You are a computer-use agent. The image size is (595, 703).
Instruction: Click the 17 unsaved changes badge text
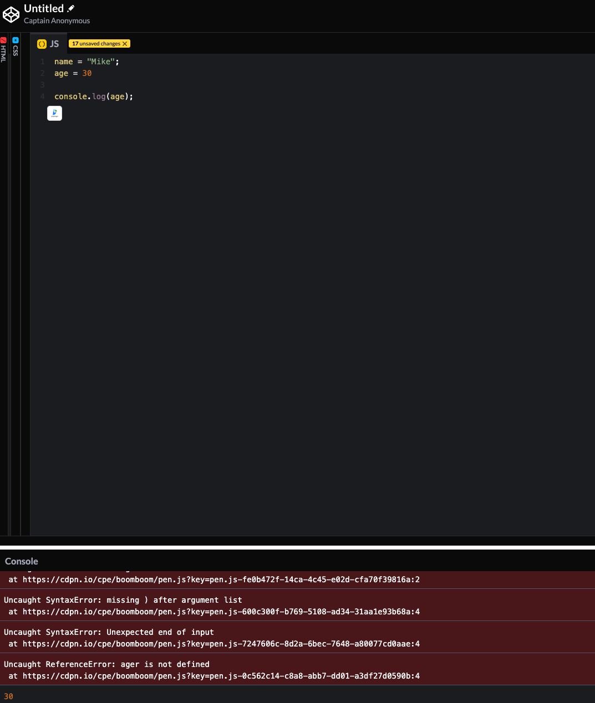pyautogui.click(x=96, y=44)
